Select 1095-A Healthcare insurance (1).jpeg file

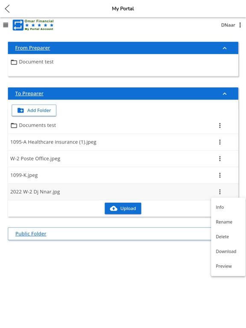pyautogui.click(x=53, y=142)
